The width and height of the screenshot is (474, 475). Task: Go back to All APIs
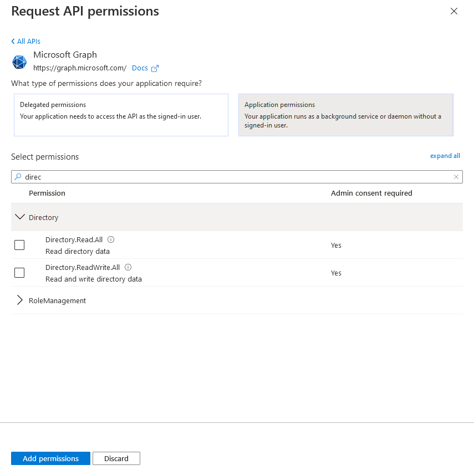[x=28, y=42]
